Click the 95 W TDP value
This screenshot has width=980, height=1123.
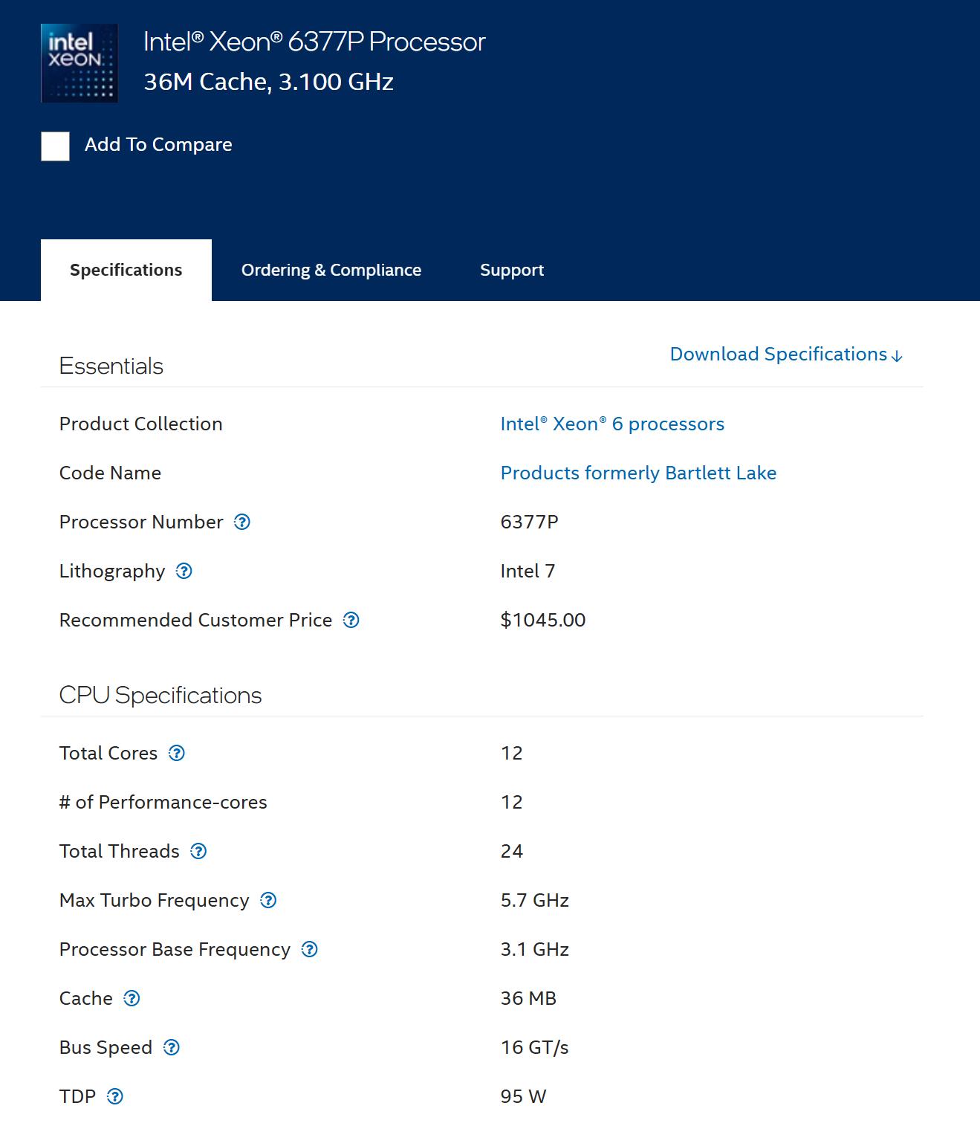point(523,1096)
